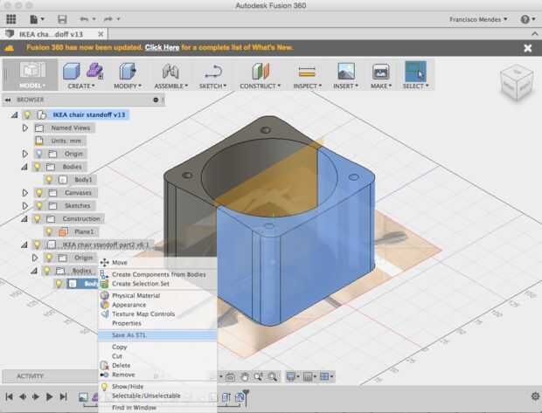Select Physical Material in context menu
The width and height of the screenshot is (542, 413).
pyautogui.click(x=135, y=295)
